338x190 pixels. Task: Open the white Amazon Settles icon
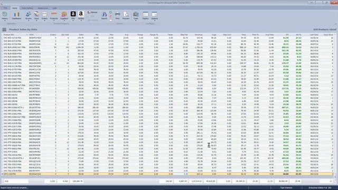(81, 16)
